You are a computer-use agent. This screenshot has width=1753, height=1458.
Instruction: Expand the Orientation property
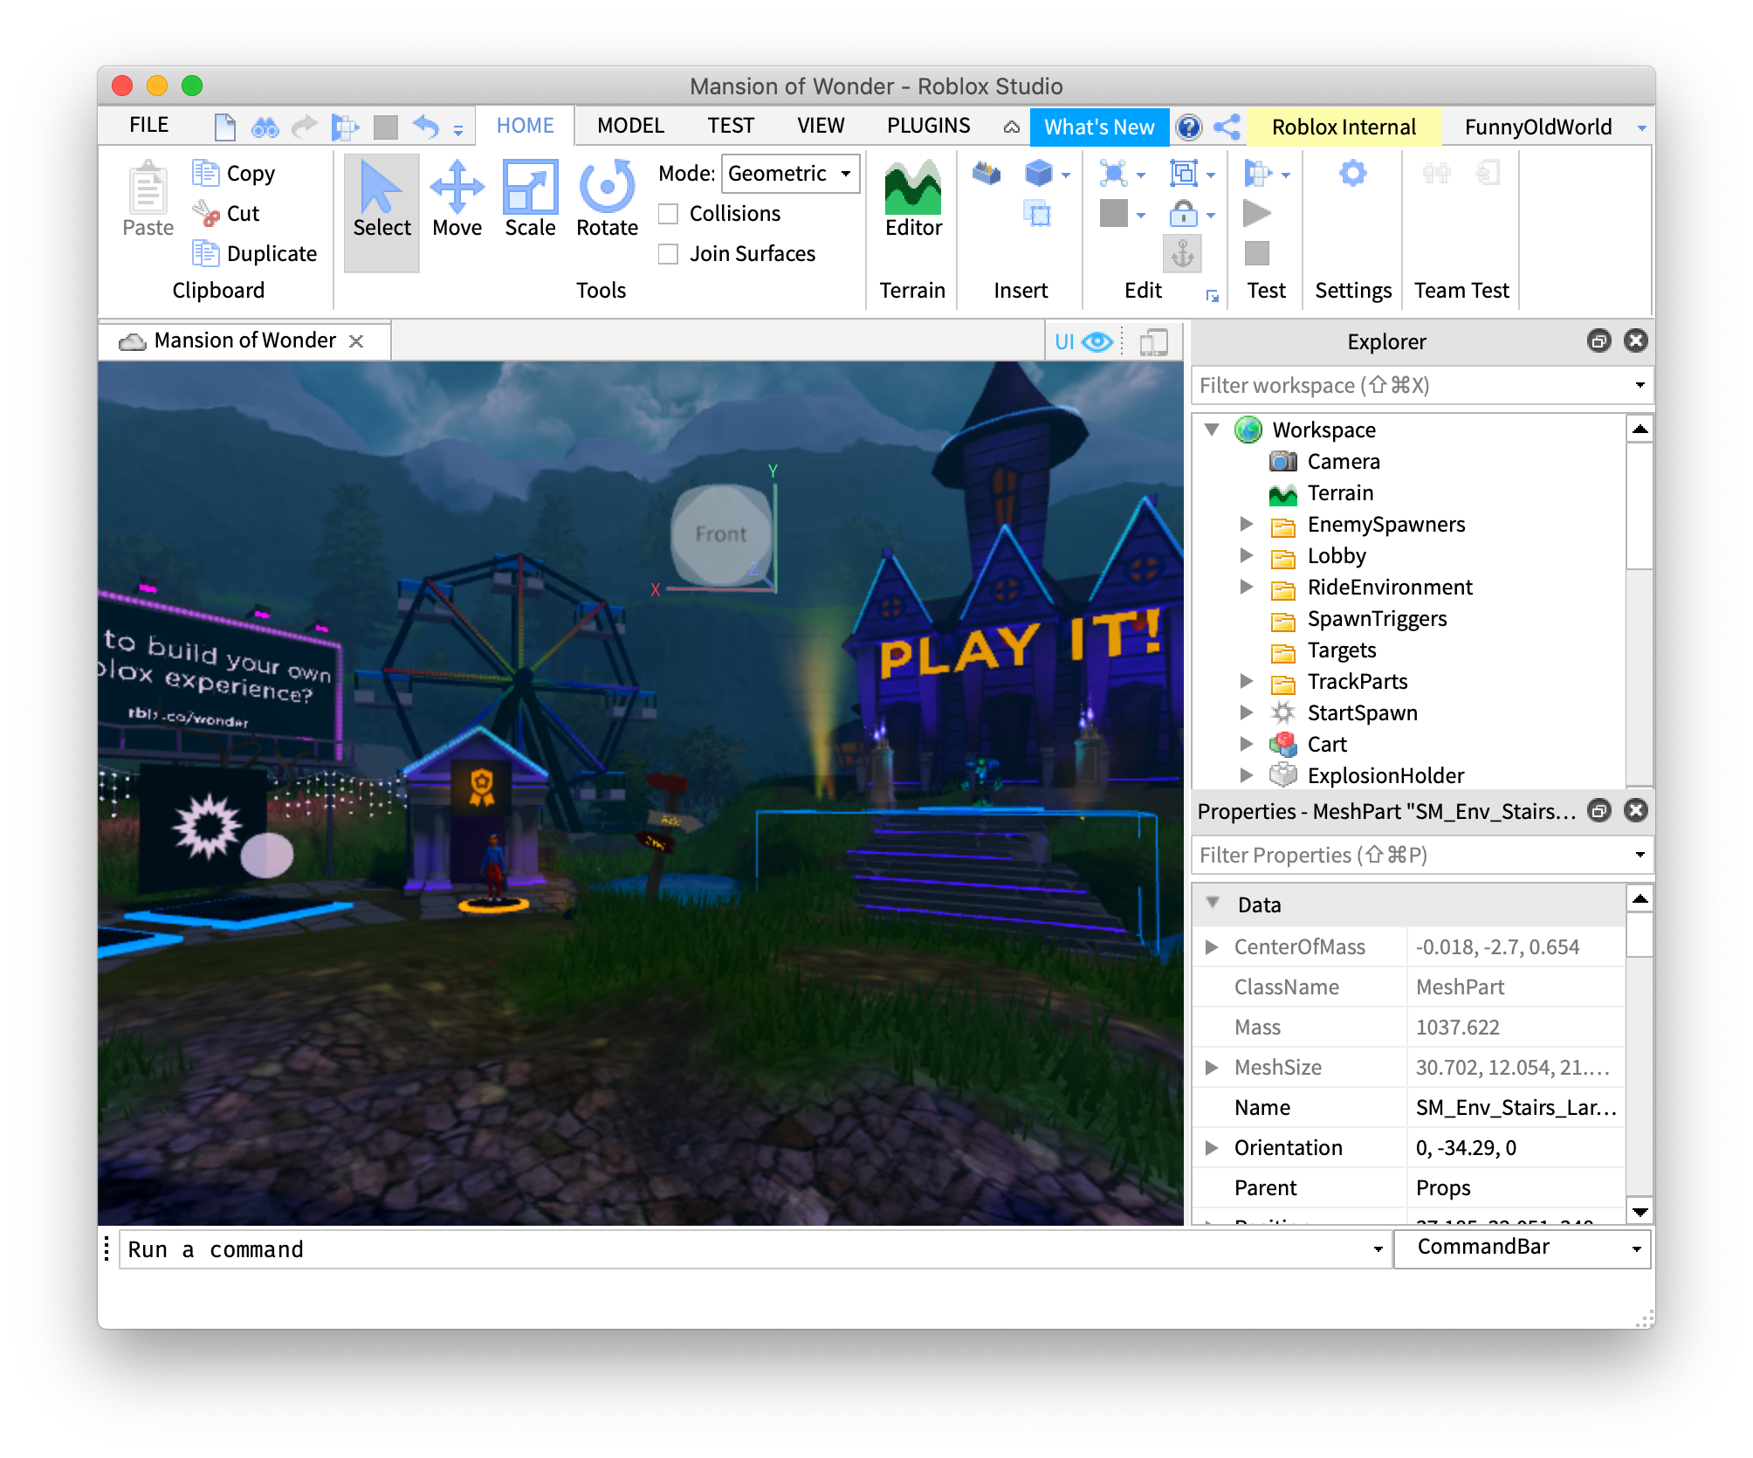pos(1212,1147)
